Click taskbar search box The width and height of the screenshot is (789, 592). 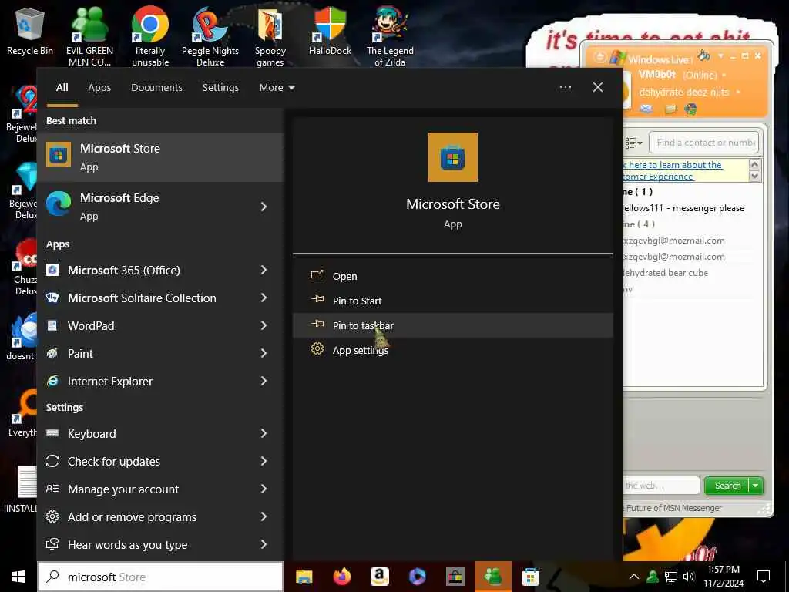pyautogui.click(x=160, y=577)
